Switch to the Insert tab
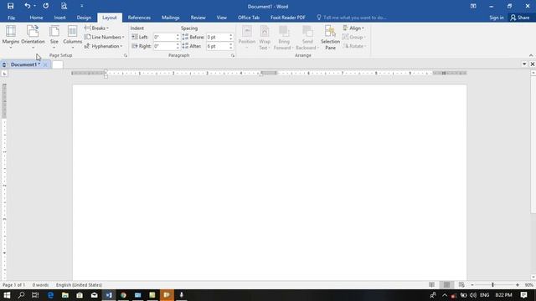 pos(59,18)
